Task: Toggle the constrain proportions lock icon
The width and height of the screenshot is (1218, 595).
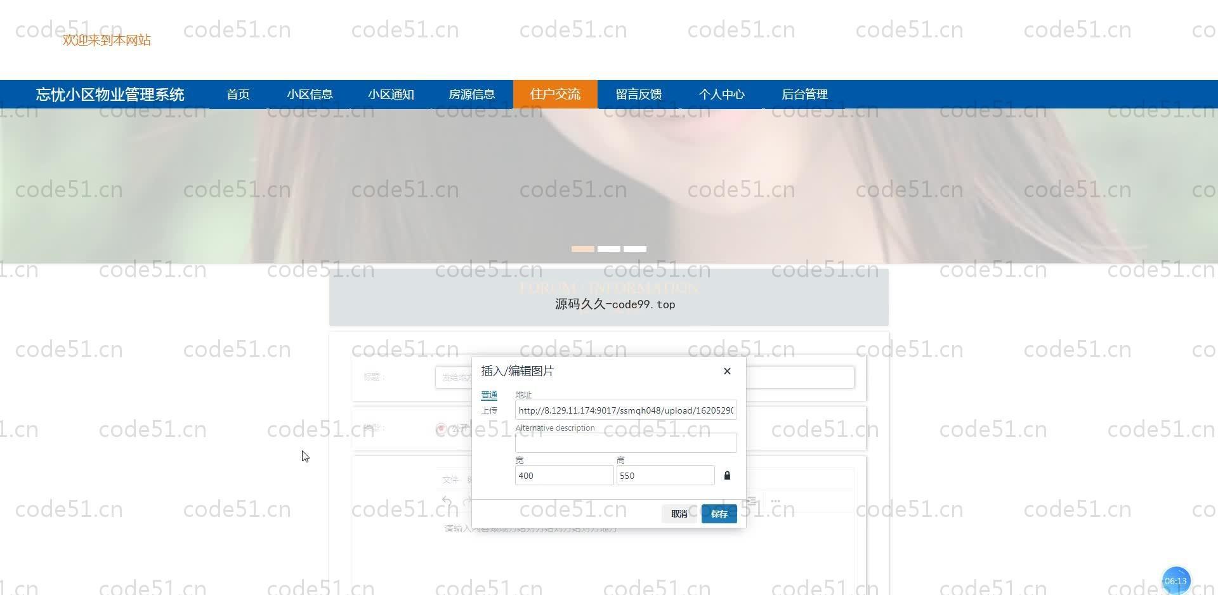Action: [727, 476]
